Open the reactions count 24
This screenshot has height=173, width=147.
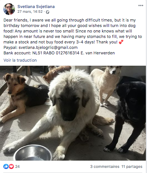[18, 166]
